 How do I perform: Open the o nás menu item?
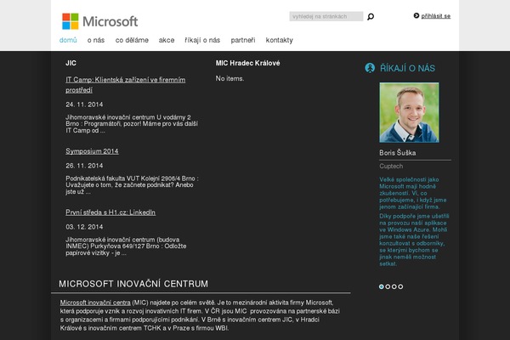[x=96, y=40]
